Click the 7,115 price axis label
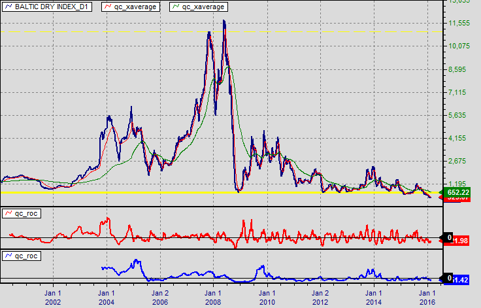 [457, 92]
